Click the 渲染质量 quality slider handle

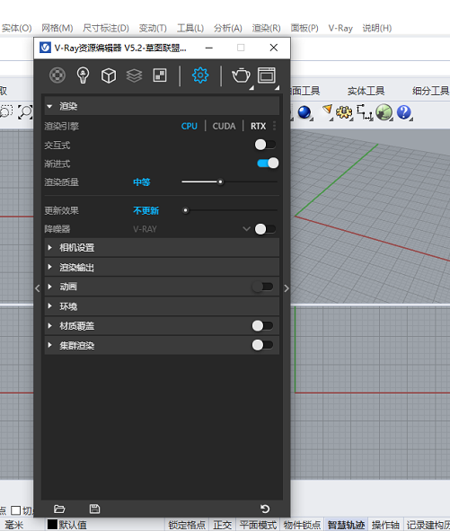point(220,181)
